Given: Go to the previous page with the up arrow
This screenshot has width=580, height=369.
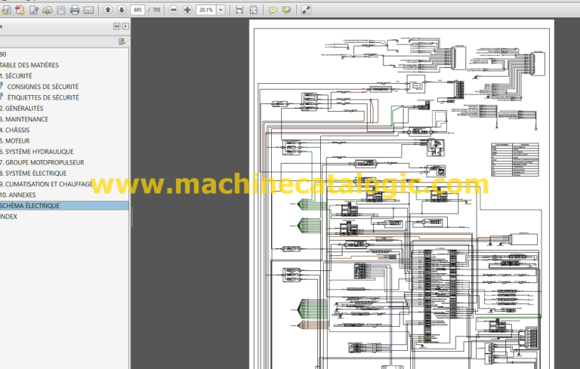Looking at the screenshot, I should click(x=108, y=10).
